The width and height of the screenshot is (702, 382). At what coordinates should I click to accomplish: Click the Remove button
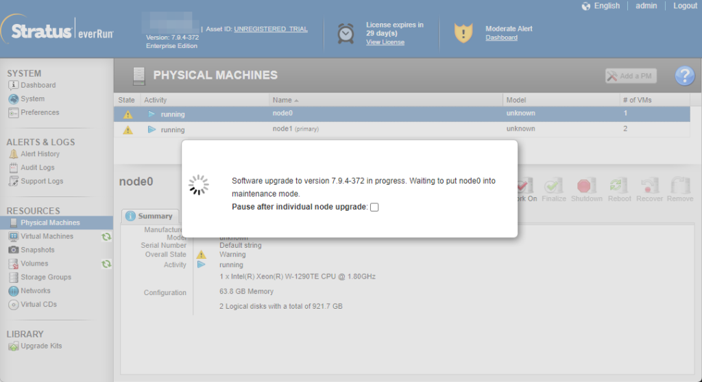[680, 190]
